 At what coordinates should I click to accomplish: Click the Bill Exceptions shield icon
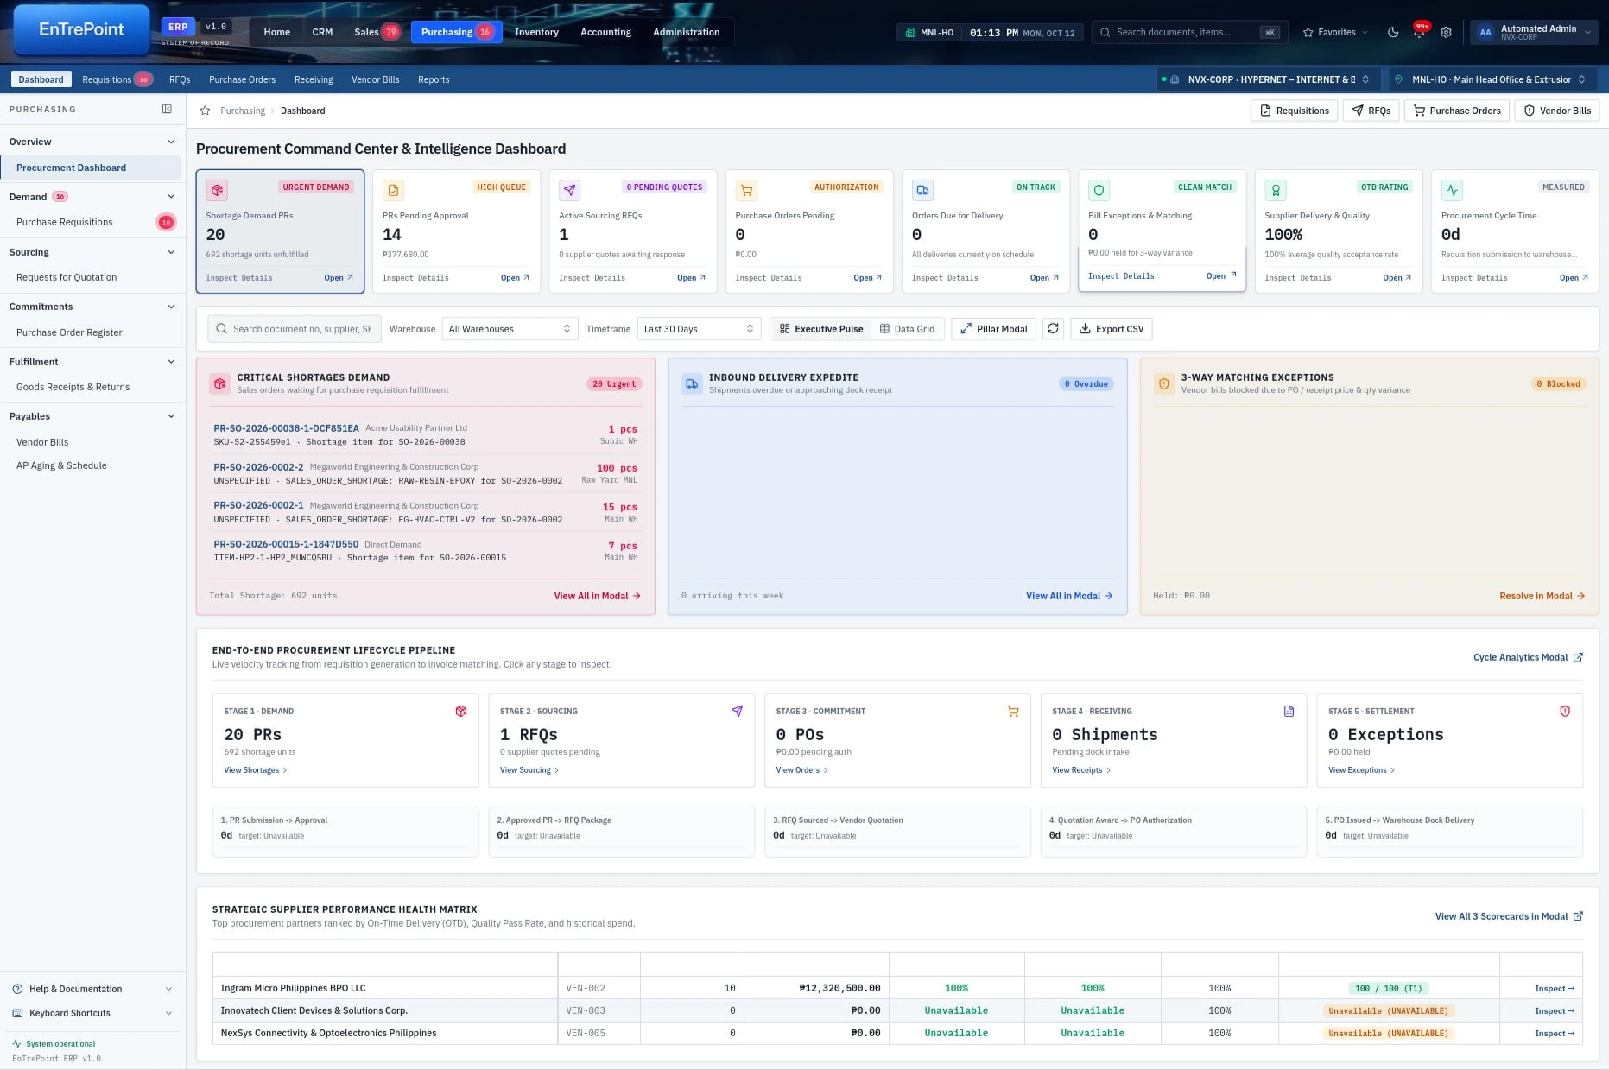(1099, 189)
